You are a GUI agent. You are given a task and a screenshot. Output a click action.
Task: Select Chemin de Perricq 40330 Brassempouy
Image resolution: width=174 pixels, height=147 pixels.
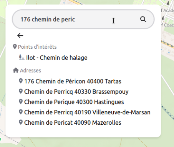pyautogui.click(x=76, y=92)
